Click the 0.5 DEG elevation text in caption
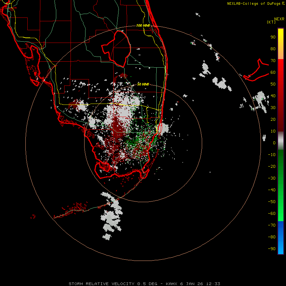 147,284
